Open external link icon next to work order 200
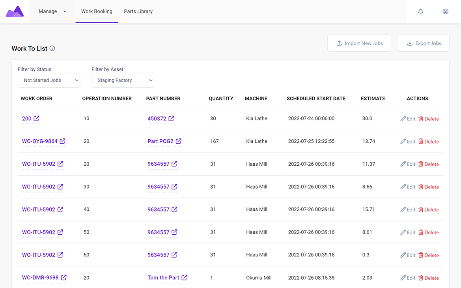 (36, 118)
